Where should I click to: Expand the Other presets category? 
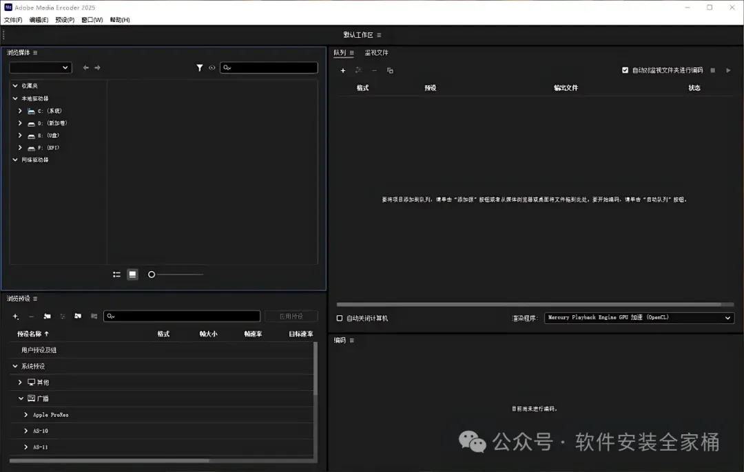tap(20, 382)
